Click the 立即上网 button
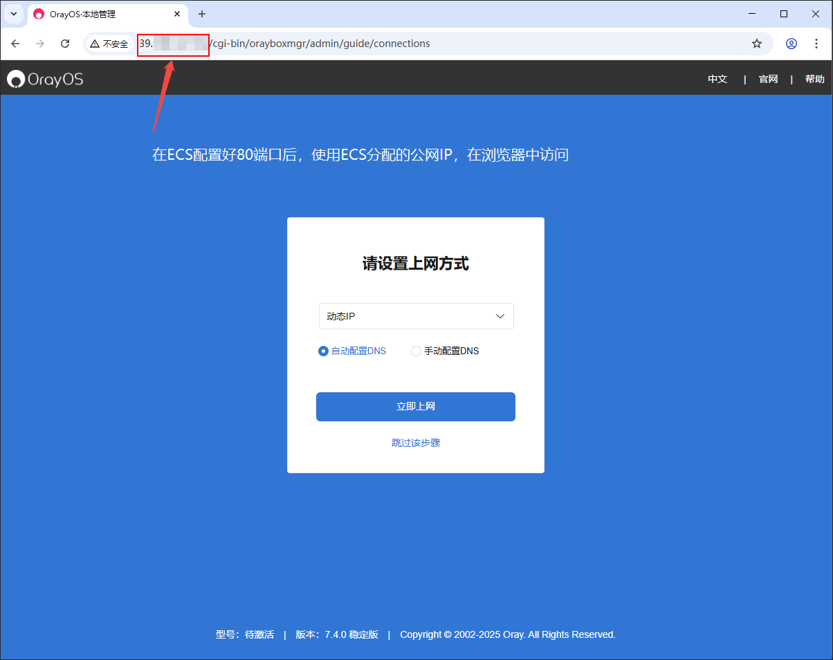Screen dimensions: 833x660 [x=416, y=407]
